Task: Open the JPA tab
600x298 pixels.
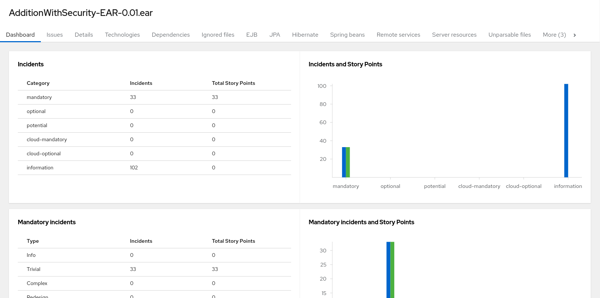Action: tap(275, 35)
